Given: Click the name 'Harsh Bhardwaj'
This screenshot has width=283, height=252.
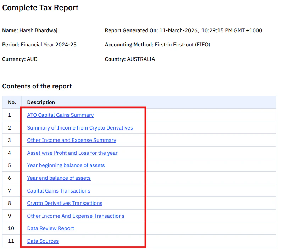Looking at the screenshot, I should (38, 30).
